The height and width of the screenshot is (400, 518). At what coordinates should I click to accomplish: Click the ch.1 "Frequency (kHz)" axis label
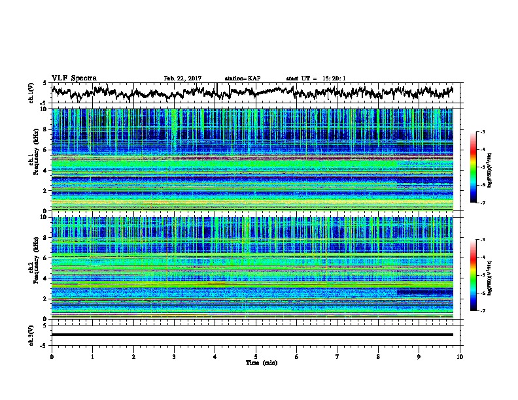point(37,152)
